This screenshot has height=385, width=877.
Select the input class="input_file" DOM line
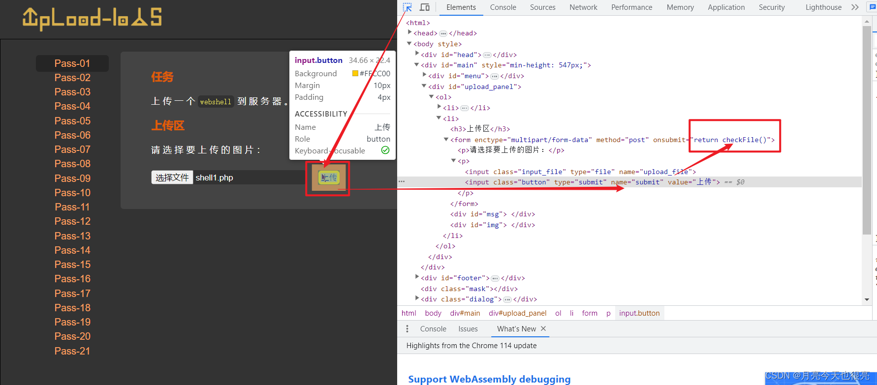pyautogui.click(x=580, y=172)
